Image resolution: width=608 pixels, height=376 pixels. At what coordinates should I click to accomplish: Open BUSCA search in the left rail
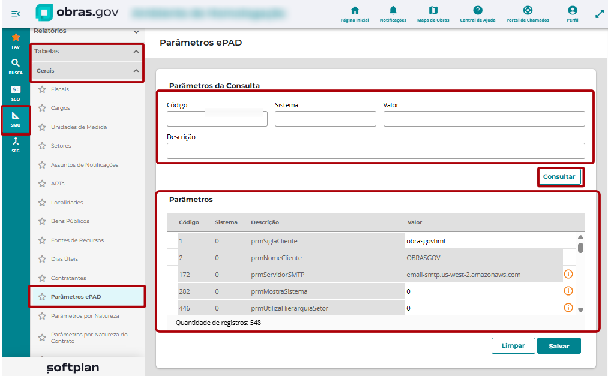tap(16, 67)
